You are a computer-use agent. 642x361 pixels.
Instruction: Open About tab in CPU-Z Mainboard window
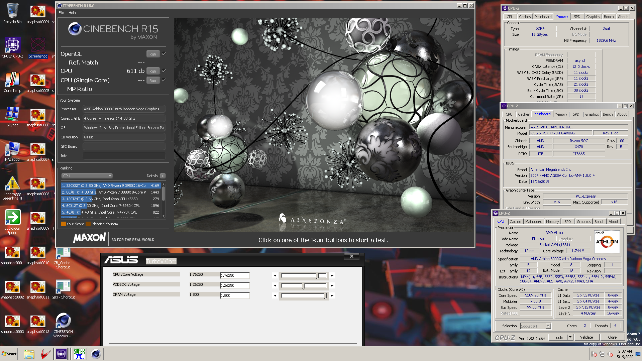622,114
